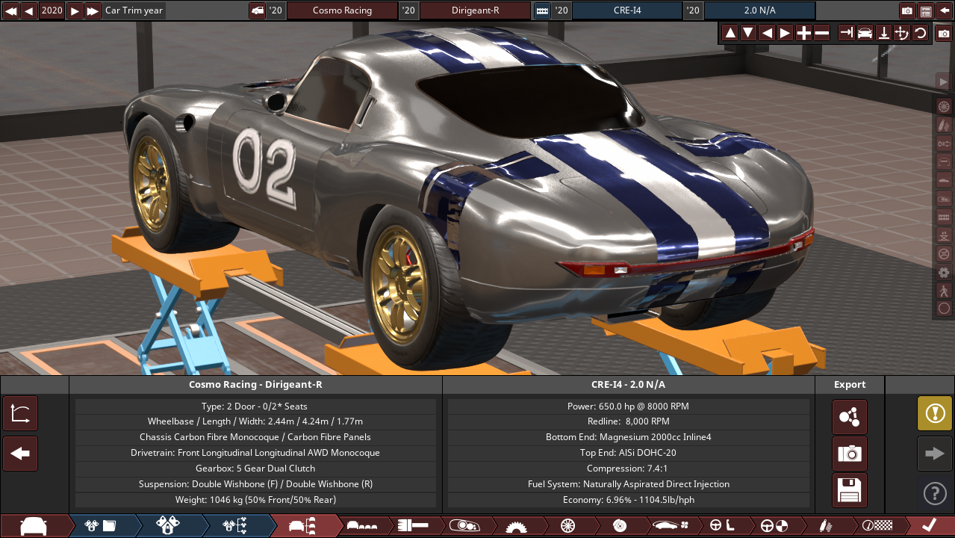Toggle the car lift icon in sidebar
Image resolution: width=955 pixels, height=538 pixels.
tap(944, 235)
